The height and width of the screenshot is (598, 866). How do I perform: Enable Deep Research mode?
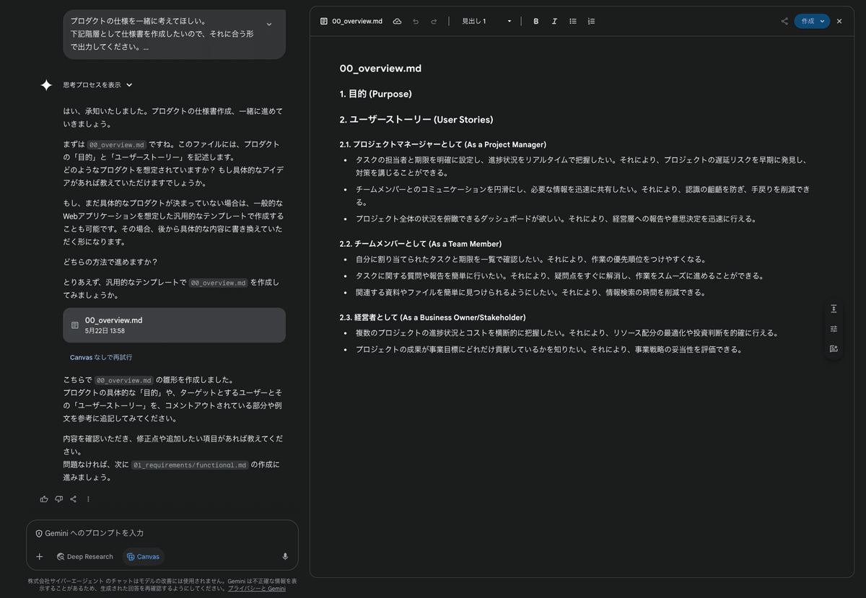click(x=84, y=556)
